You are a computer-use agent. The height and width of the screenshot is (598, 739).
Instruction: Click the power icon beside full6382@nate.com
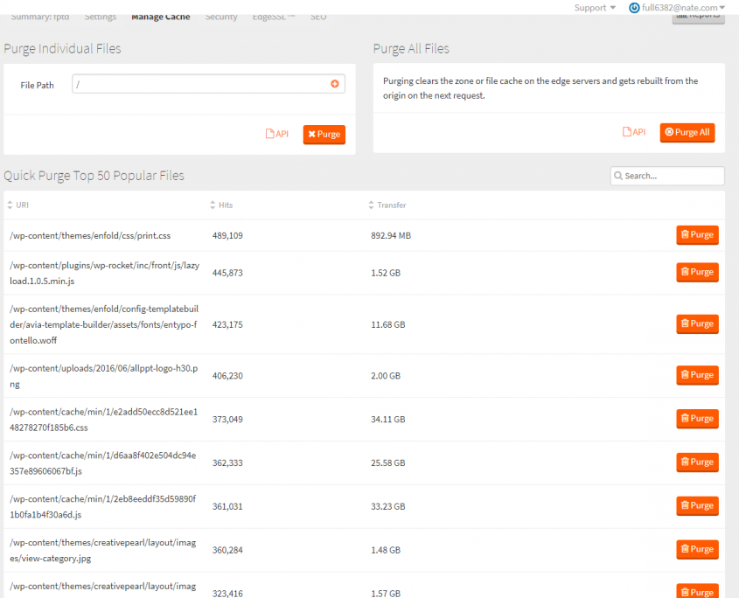point(634,8)
